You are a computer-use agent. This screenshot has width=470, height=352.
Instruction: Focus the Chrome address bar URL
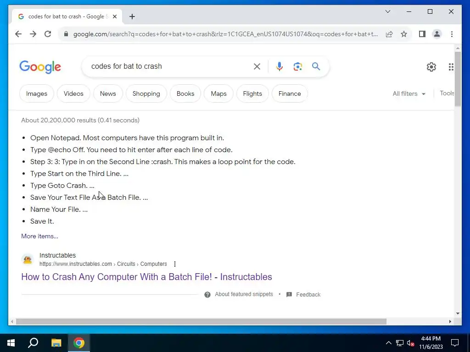point(225,34)
